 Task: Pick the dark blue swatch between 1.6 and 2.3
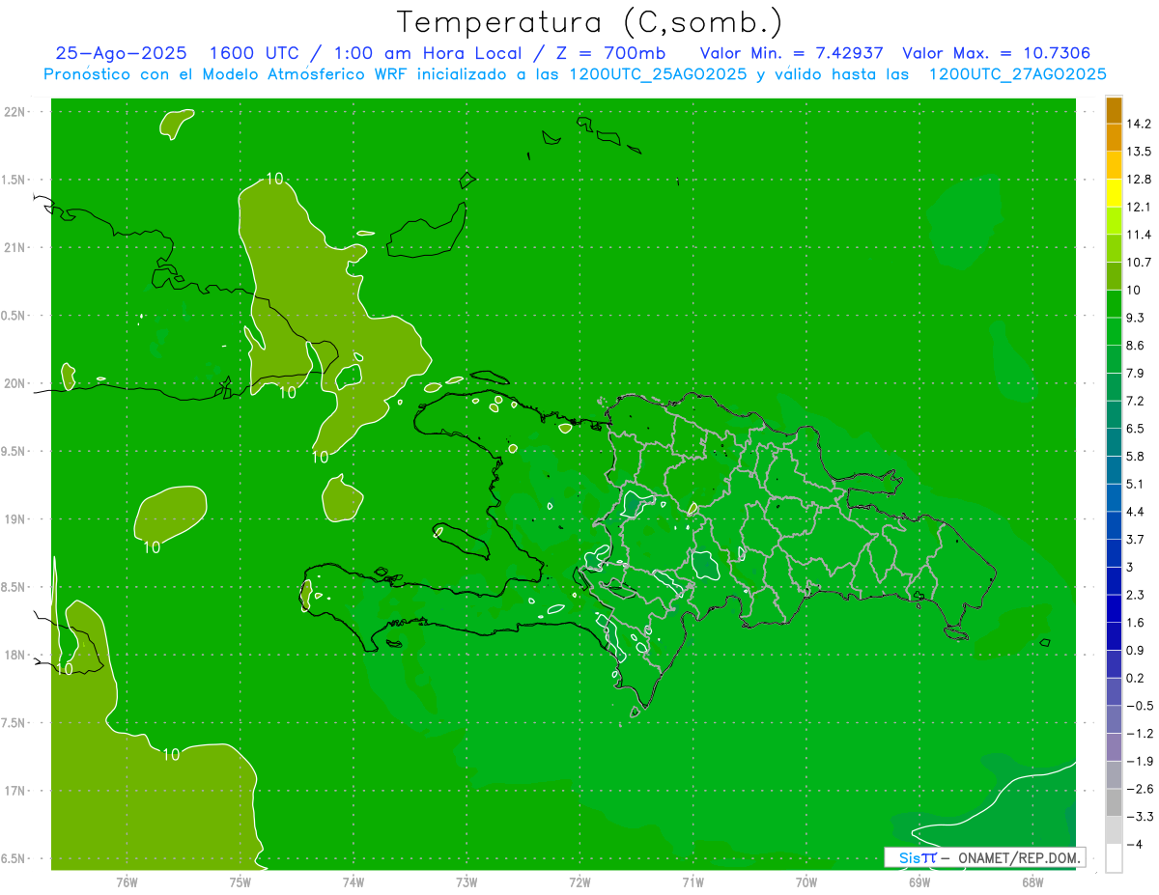(x=1114, y=608)
